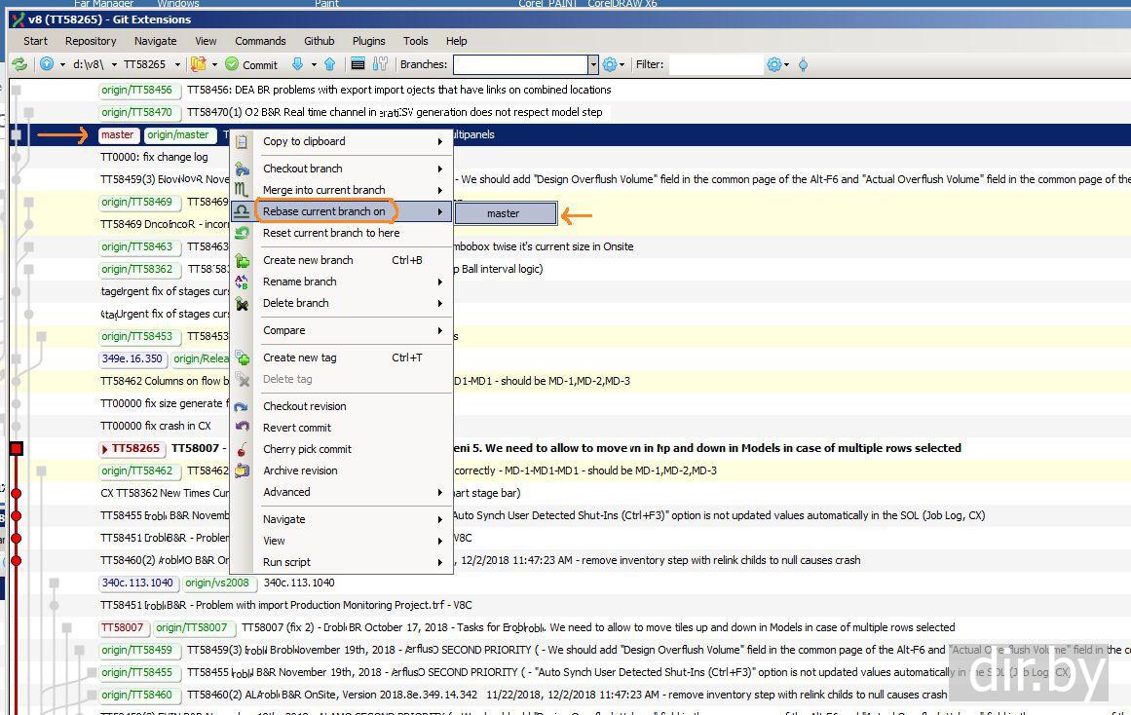Choose 'Rebase current branch on' menu entry
Viewport: 1131px width, 715px height.
click(324, 211)
